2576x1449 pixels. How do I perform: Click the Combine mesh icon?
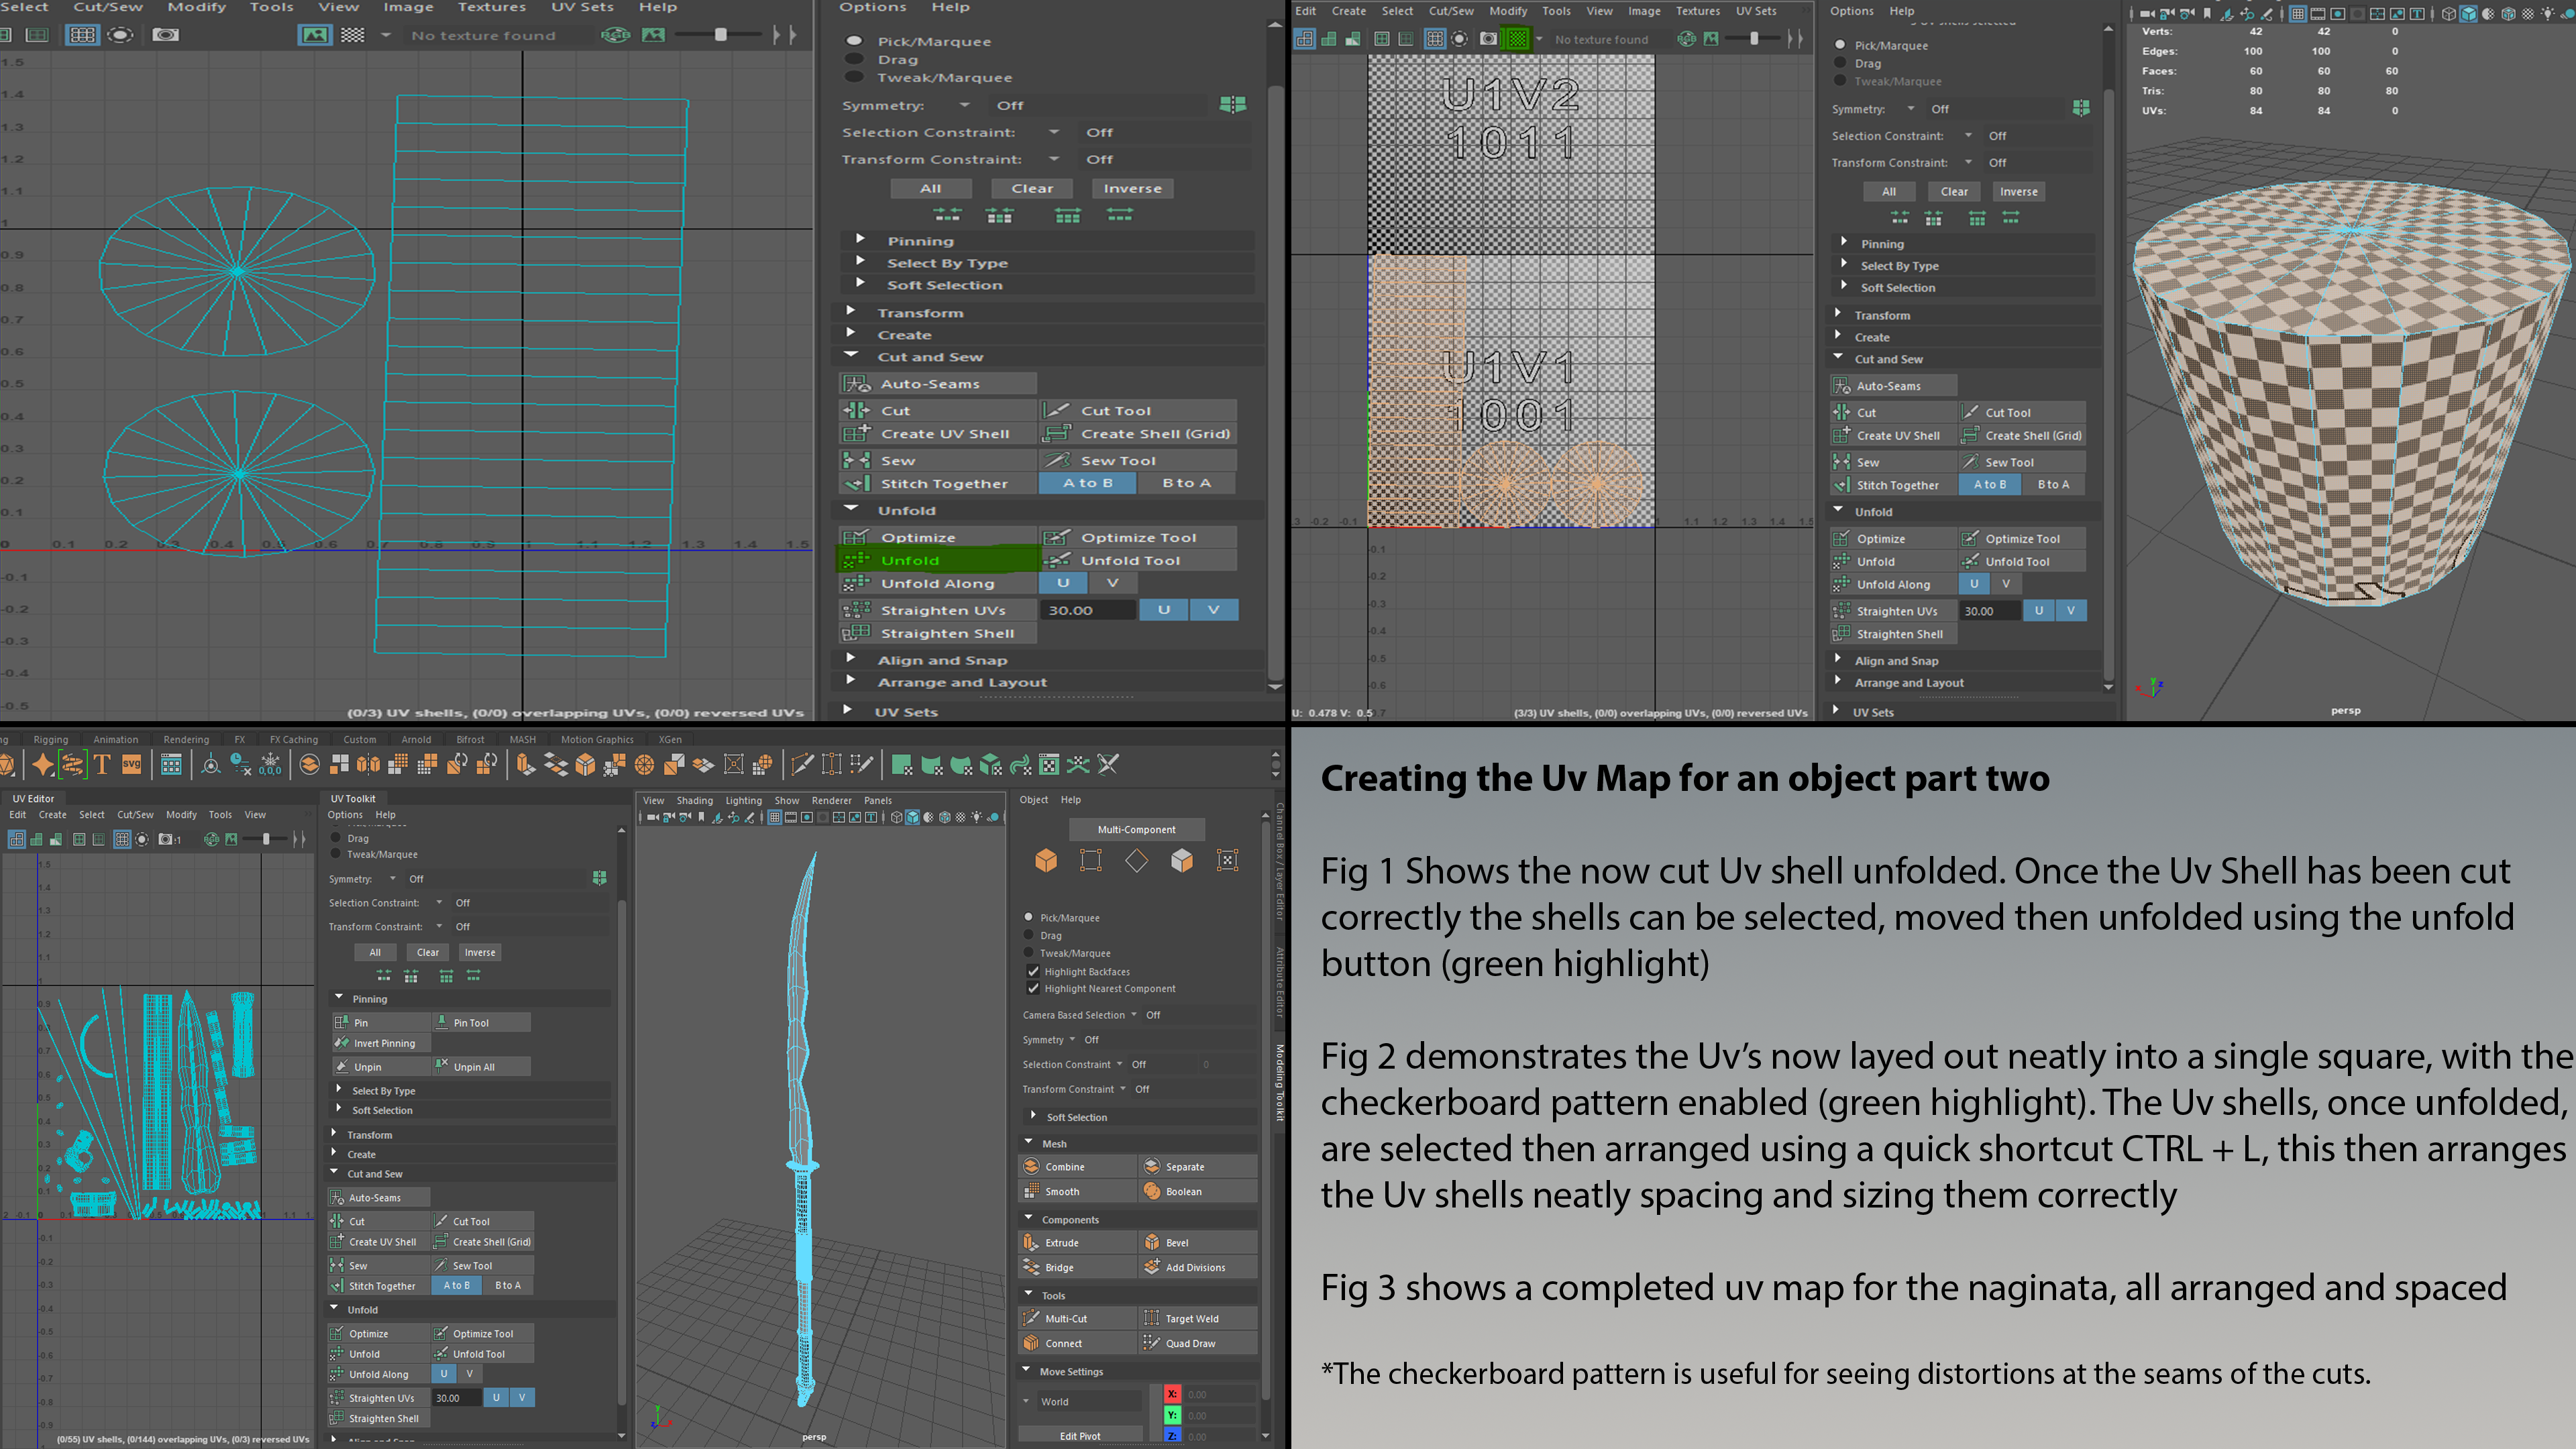click(1032, 1167)
